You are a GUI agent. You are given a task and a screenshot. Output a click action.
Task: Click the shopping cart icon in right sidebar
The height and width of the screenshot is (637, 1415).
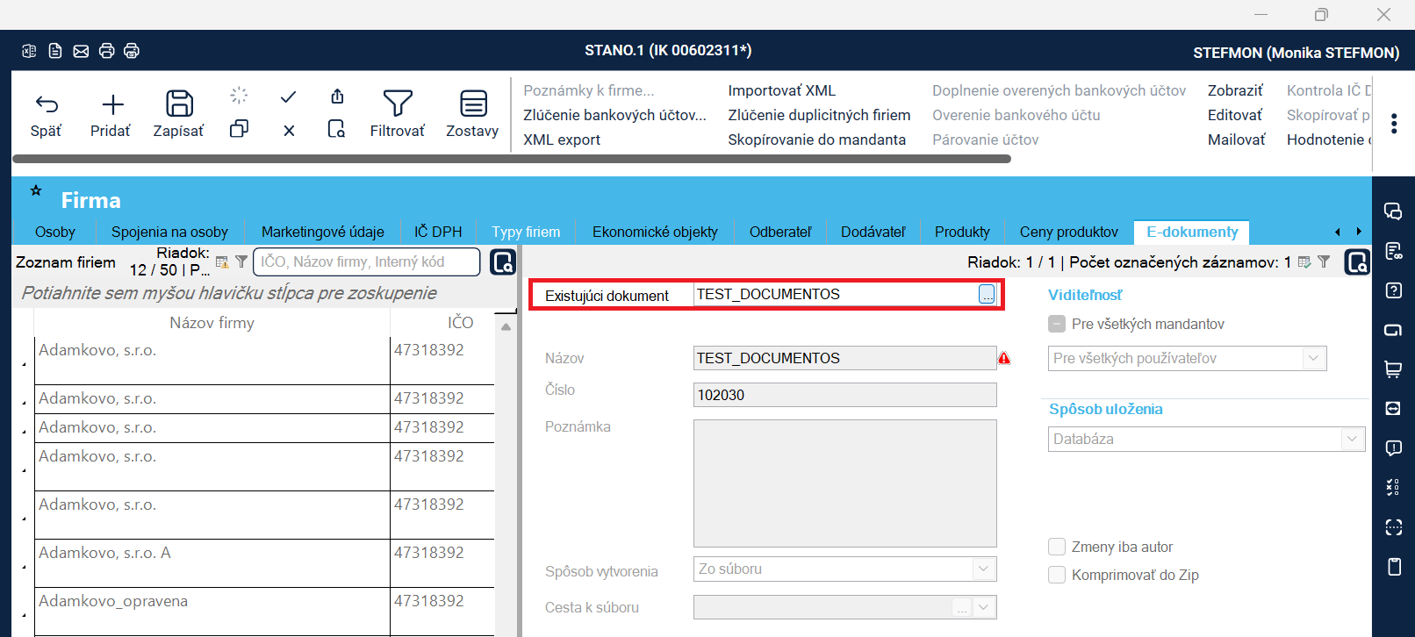pyautogui.click(x=1393, y=369)
